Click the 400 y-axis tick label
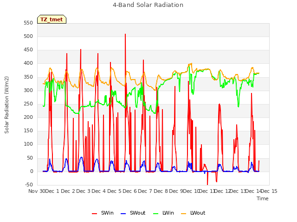Screen dimensions: 297x222 [x=28, y=63]
